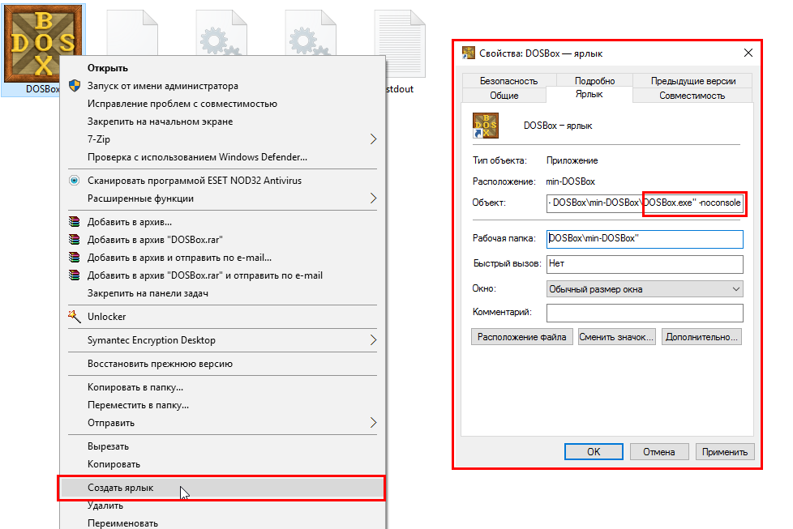
Task: Expand the Отправить submenu arrow
Action: [x=373, y=422]
